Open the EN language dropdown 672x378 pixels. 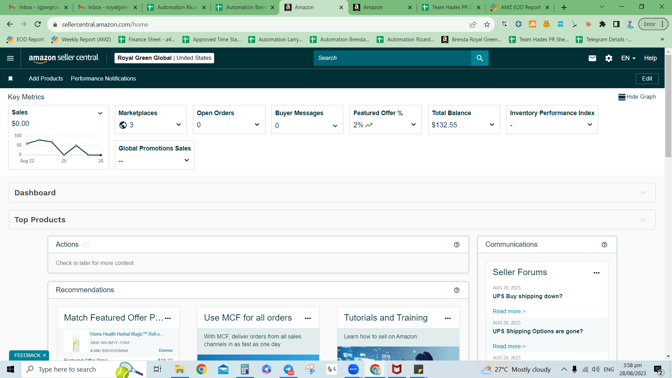click(628, 58)
